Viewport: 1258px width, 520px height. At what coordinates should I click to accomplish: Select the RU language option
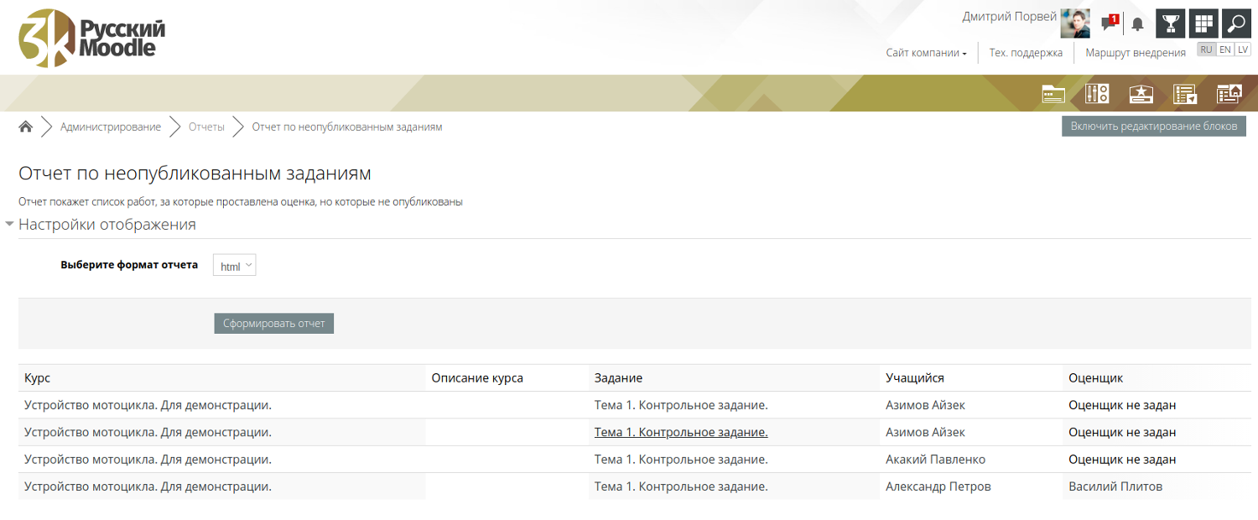(x=1206, y=49)
